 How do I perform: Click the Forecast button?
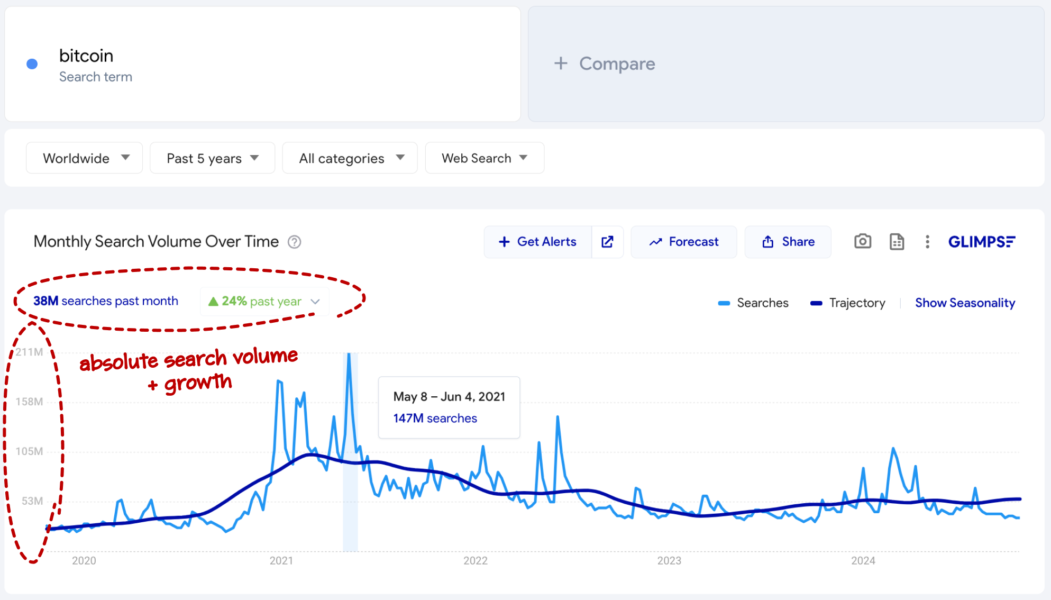point(686,241)
